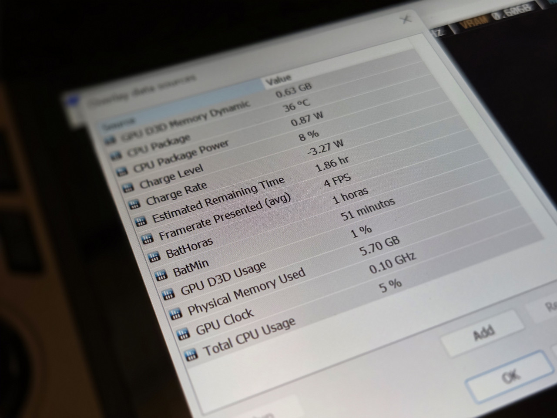Select the GPU D3D Usage source
The width and height of the screenshot is (557, 418).
(x=223, y=278)
